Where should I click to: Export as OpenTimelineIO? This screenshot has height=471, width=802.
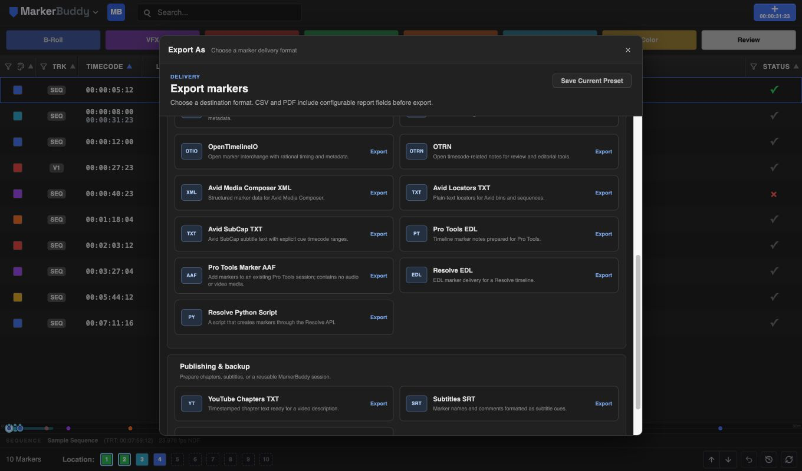[379, 151]
